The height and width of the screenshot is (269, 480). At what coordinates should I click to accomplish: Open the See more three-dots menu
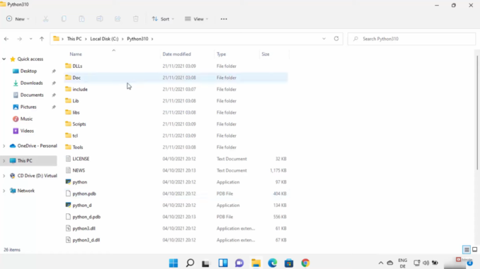point(224,19)
